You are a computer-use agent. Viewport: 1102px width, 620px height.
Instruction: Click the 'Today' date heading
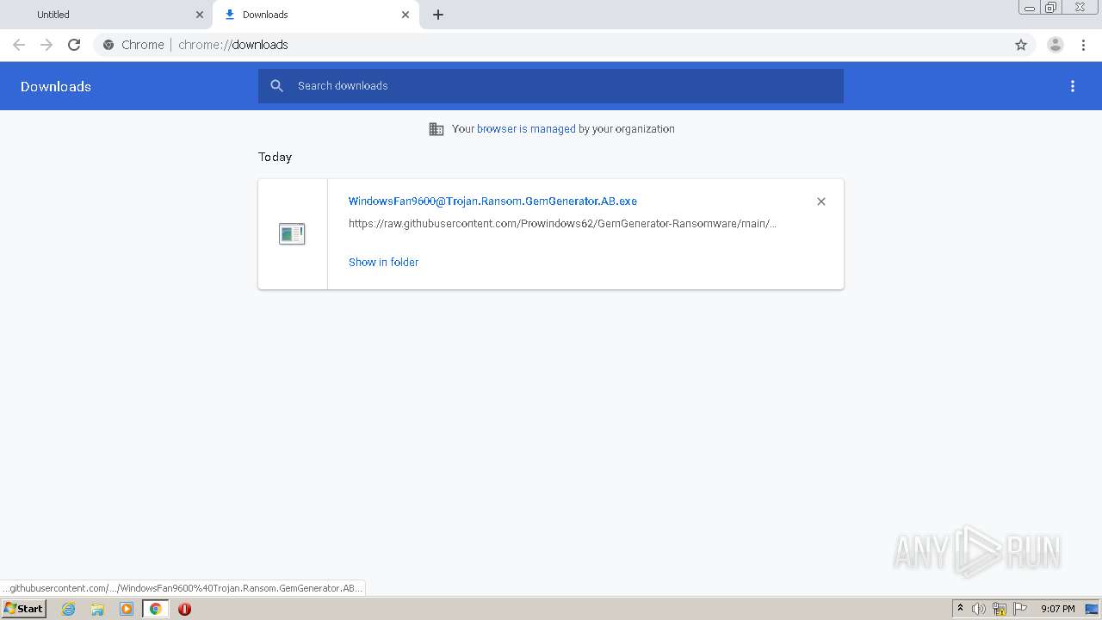pyautogui.click(x=275, y=157)
